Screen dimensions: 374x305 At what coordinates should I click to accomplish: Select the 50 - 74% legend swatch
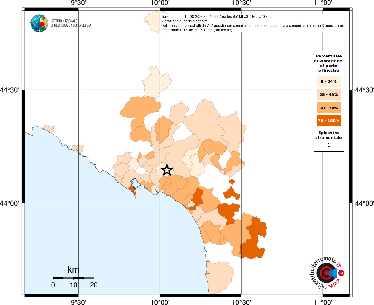pos(329,108)
